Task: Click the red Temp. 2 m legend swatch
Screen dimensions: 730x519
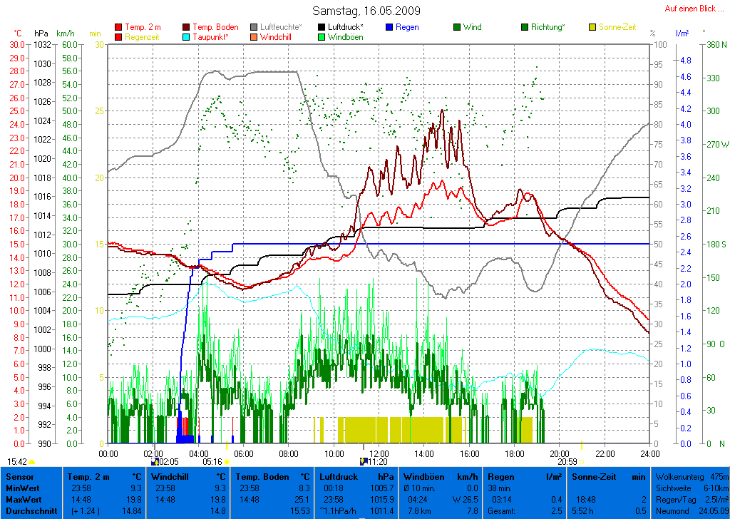Action: (x=118, y=27)
